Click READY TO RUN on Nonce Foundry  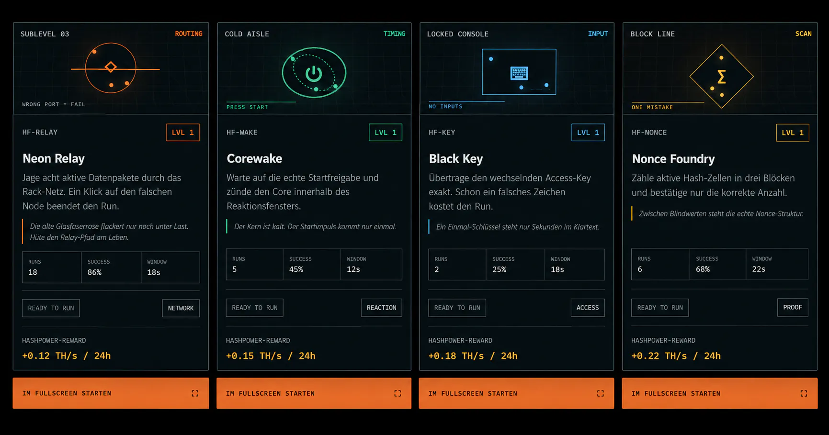click(660, 308)
